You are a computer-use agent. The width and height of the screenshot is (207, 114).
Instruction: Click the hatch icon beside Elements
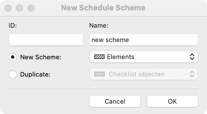click(x=99, y=57)
